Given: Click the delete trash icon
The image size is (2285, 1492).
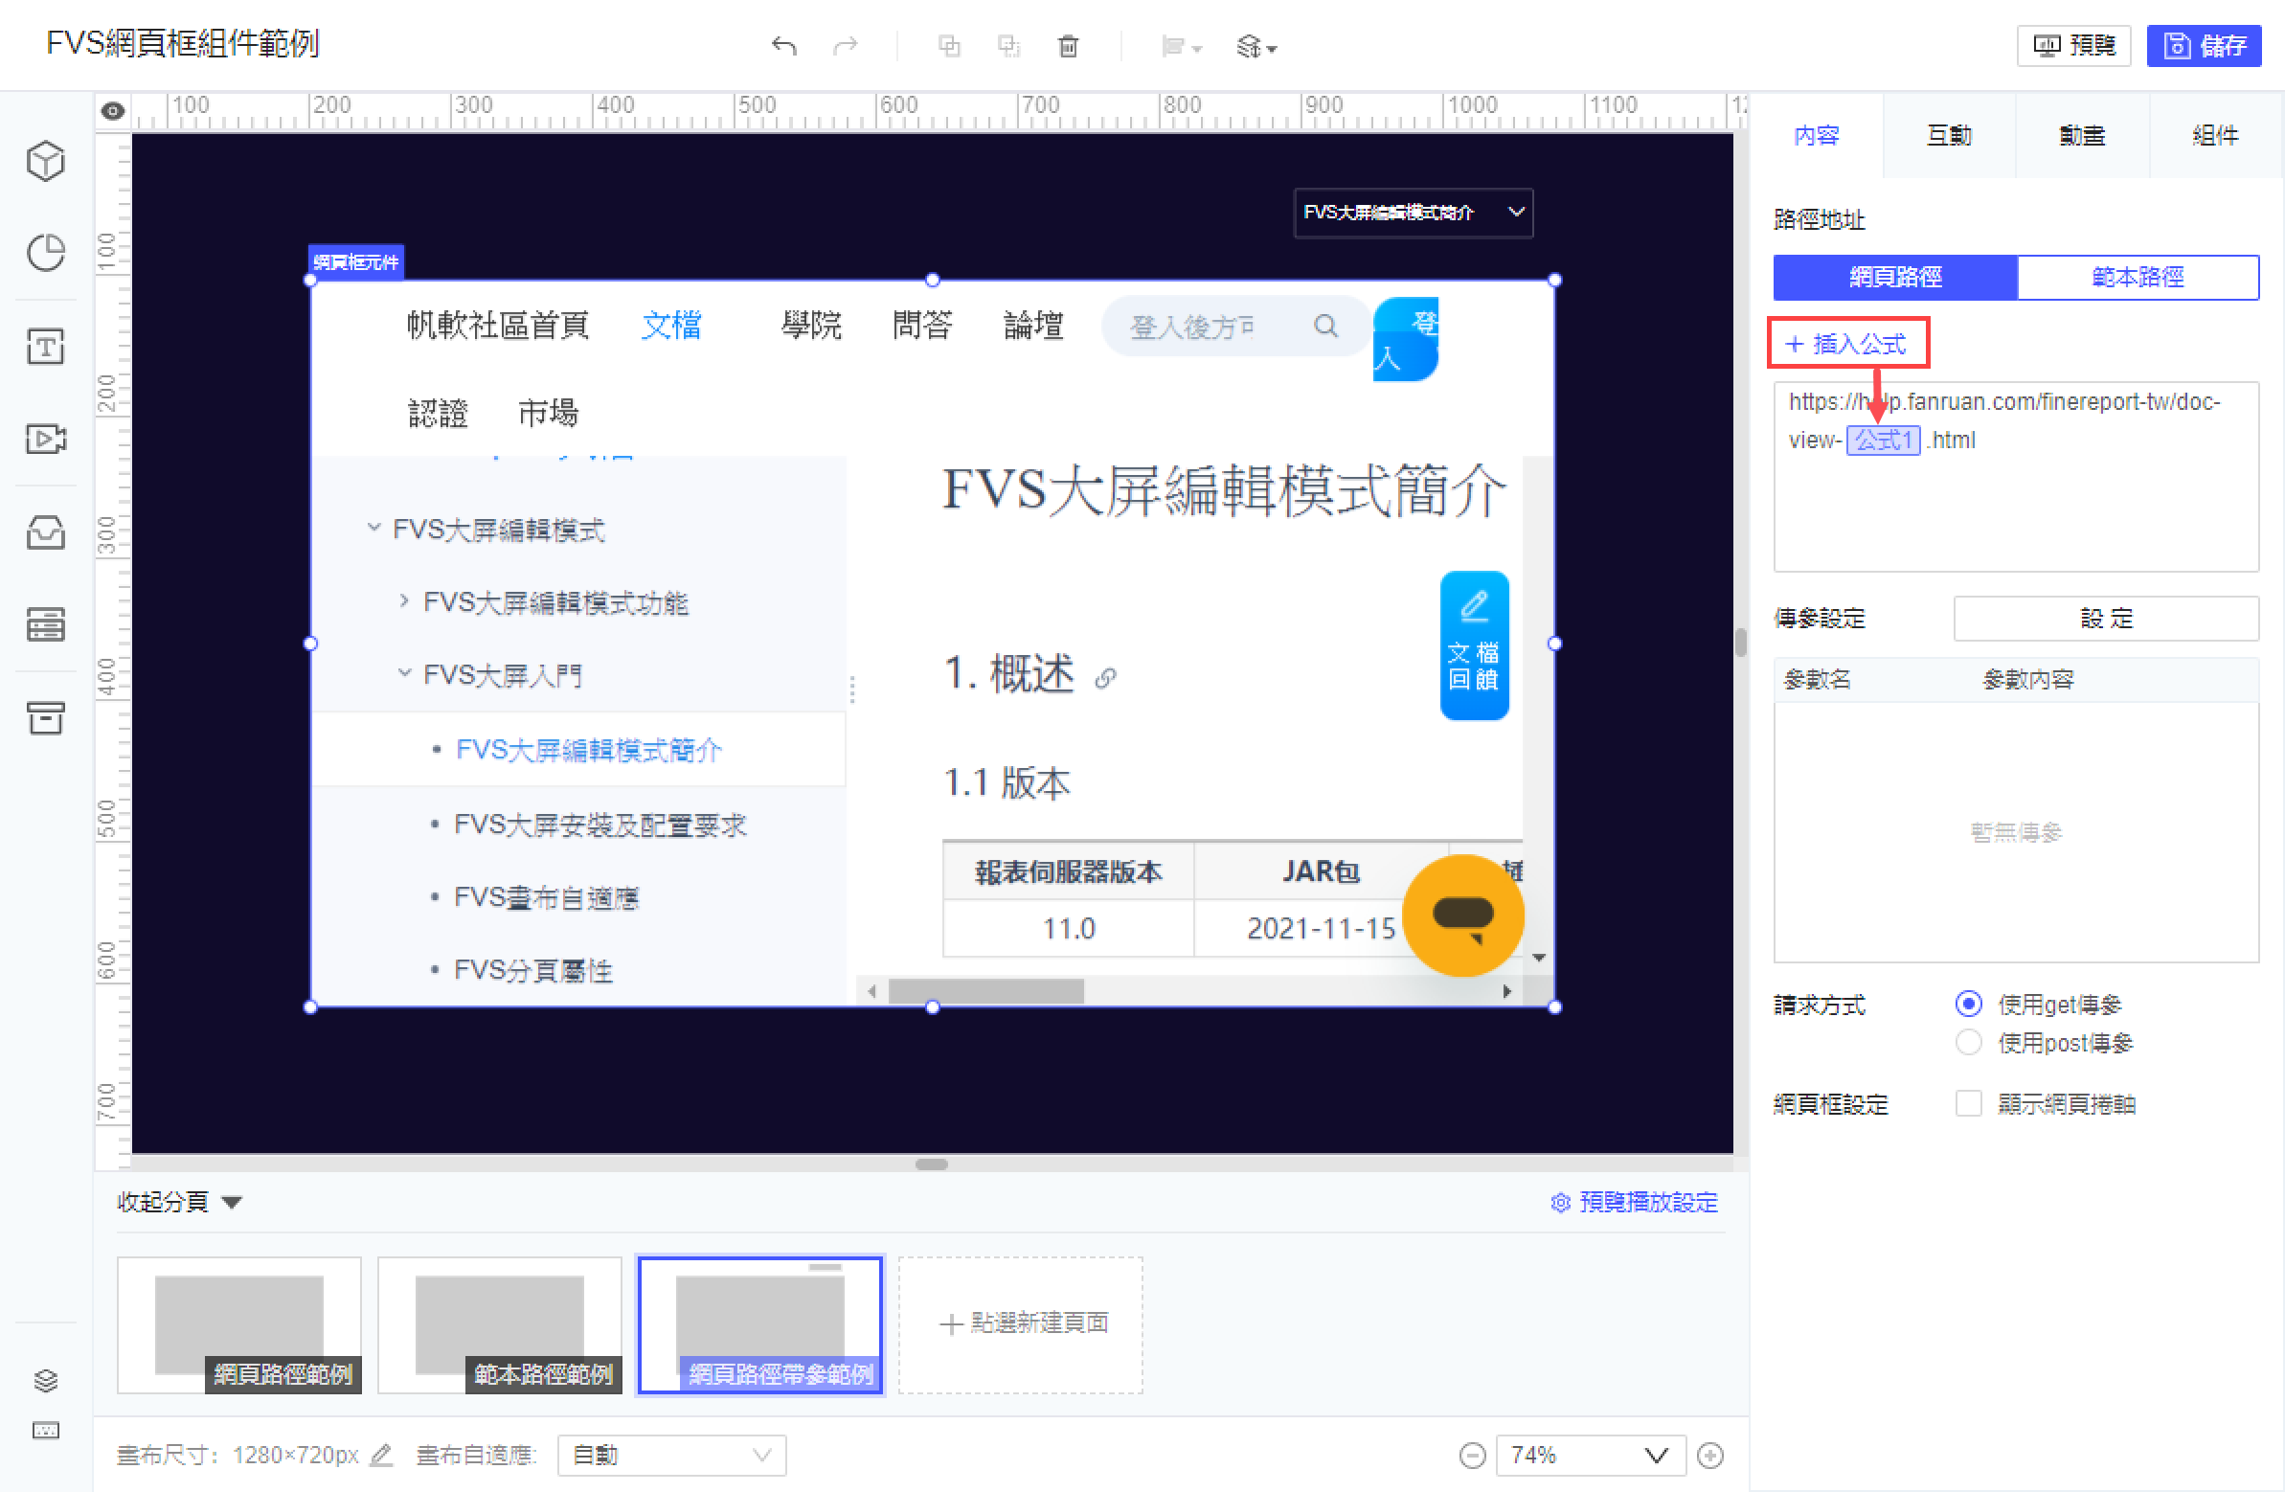Looking at the screenshot, I should click(x=1068, y=45).
